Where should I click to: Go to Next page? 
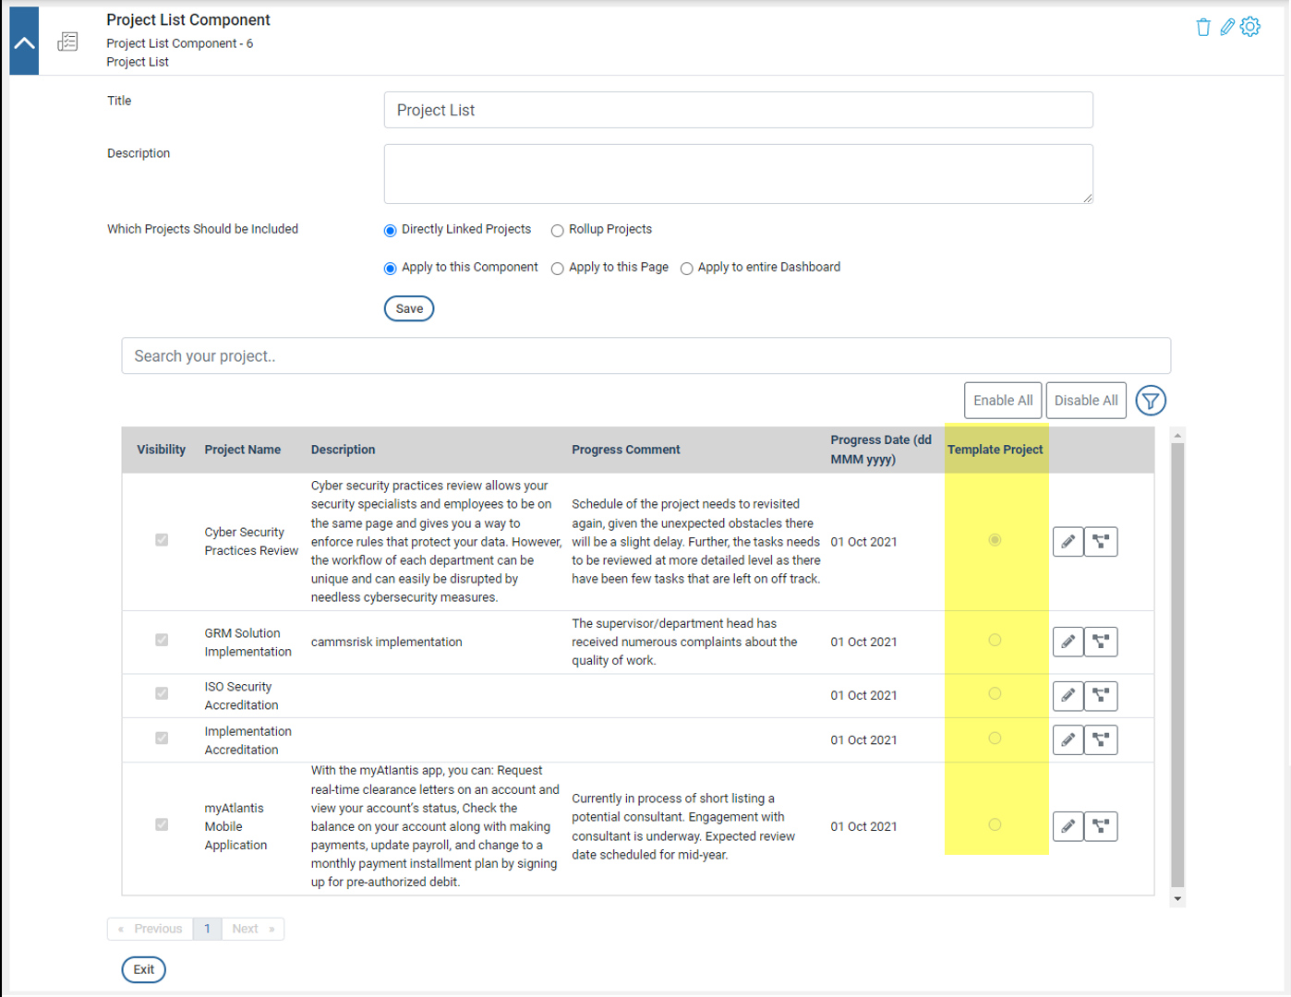(x=253, y=929)
